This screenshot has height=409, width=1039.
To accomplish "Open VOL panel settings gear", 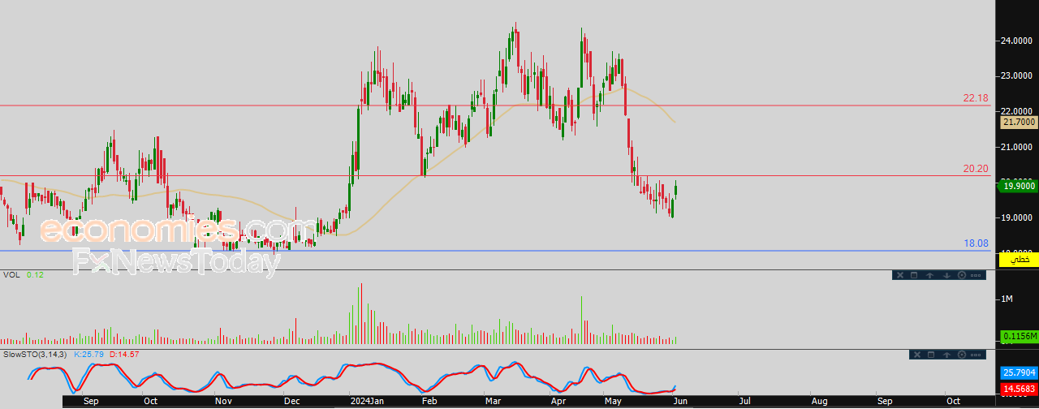I will tap(962, 275).
